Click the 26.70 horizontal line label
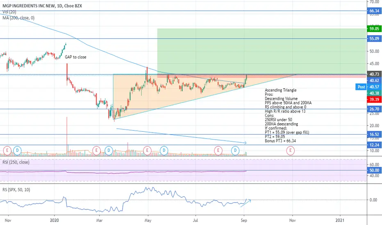This screenshot has height=225, width=382. (374, 109)
